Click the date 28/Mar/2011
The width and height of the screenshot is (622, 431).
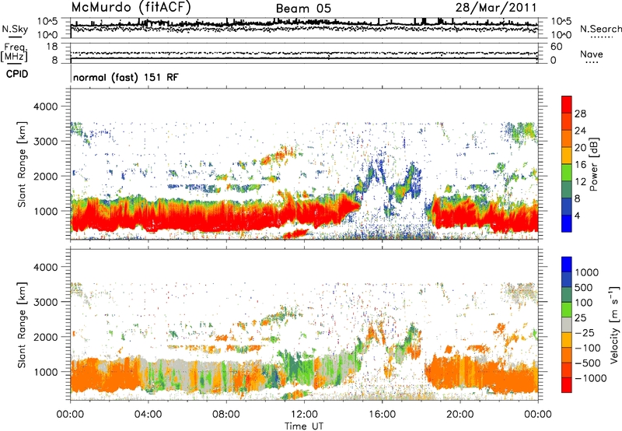click(x=496, y=8)
